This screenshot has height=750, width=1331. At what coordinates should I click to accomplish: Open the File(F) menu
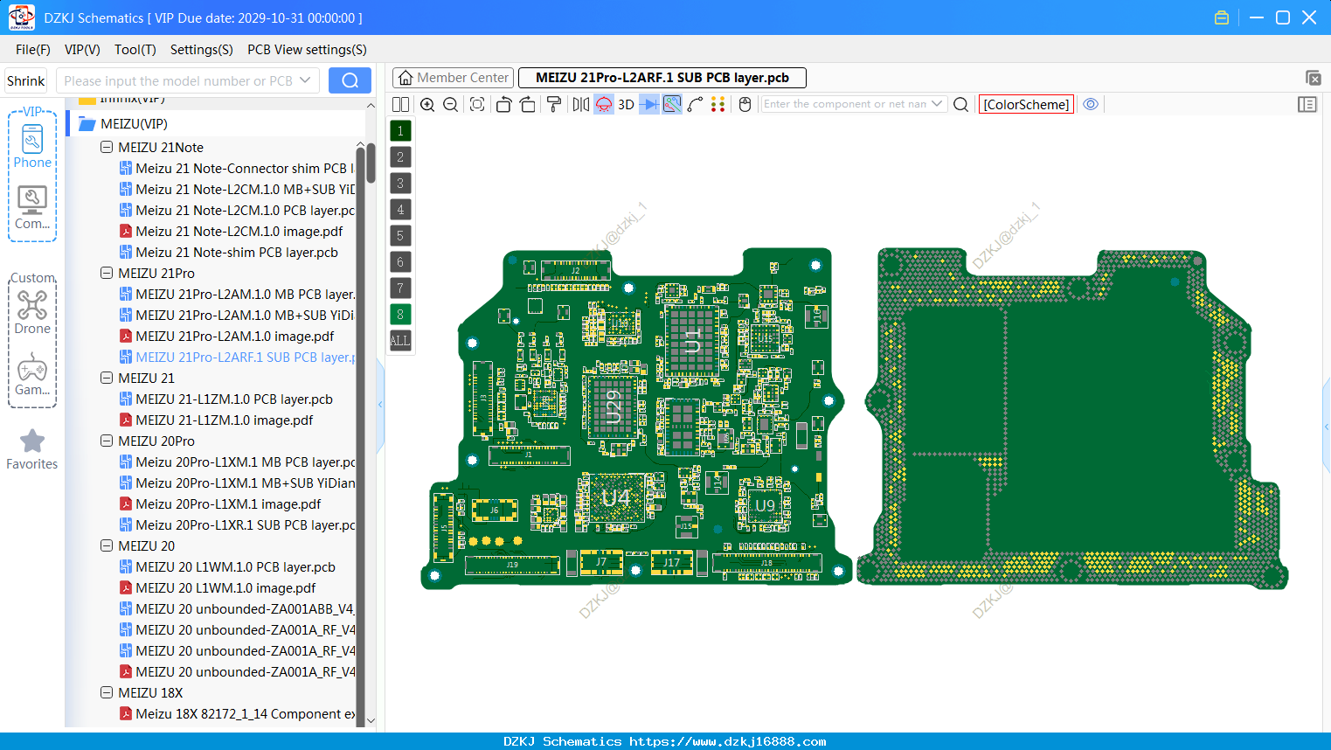pos(33,50)
